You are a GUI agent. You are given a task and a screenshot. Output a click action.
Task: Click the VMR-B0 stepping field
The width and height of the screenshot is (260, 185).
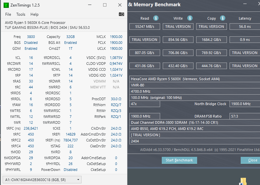coord(195,85)
